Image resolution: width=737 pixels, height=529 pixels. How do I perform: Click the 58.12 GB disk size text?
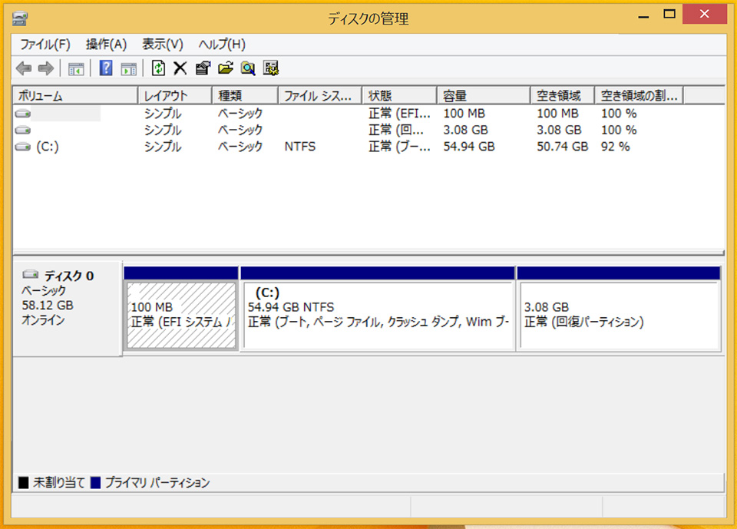[x=48, y=305]
